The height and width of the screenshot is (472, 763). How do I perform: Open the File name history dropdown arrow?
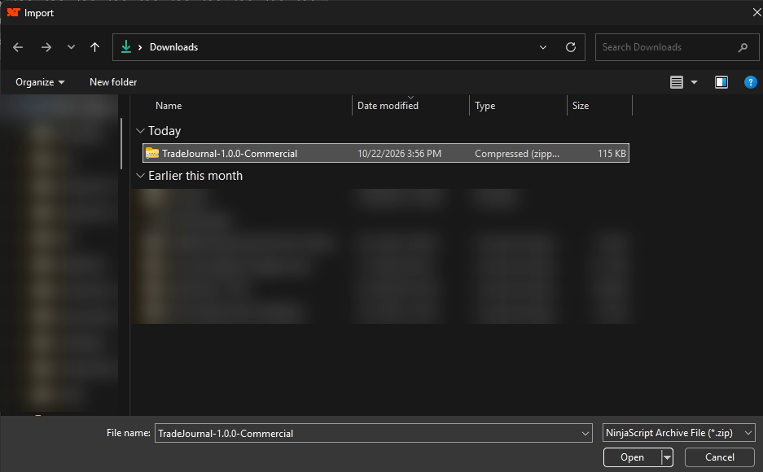(585, 433)
